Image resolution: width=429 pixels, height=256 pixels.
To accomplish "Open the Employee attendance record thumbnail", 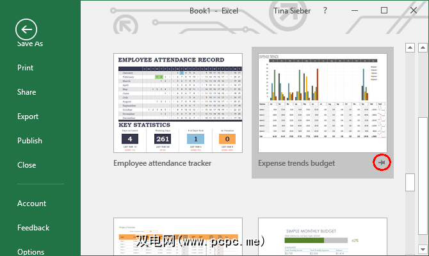I will click(x=178, y=103).
